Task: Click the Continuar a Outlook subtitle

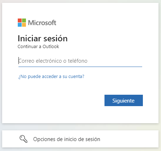Action: click(x=38, y=47)
